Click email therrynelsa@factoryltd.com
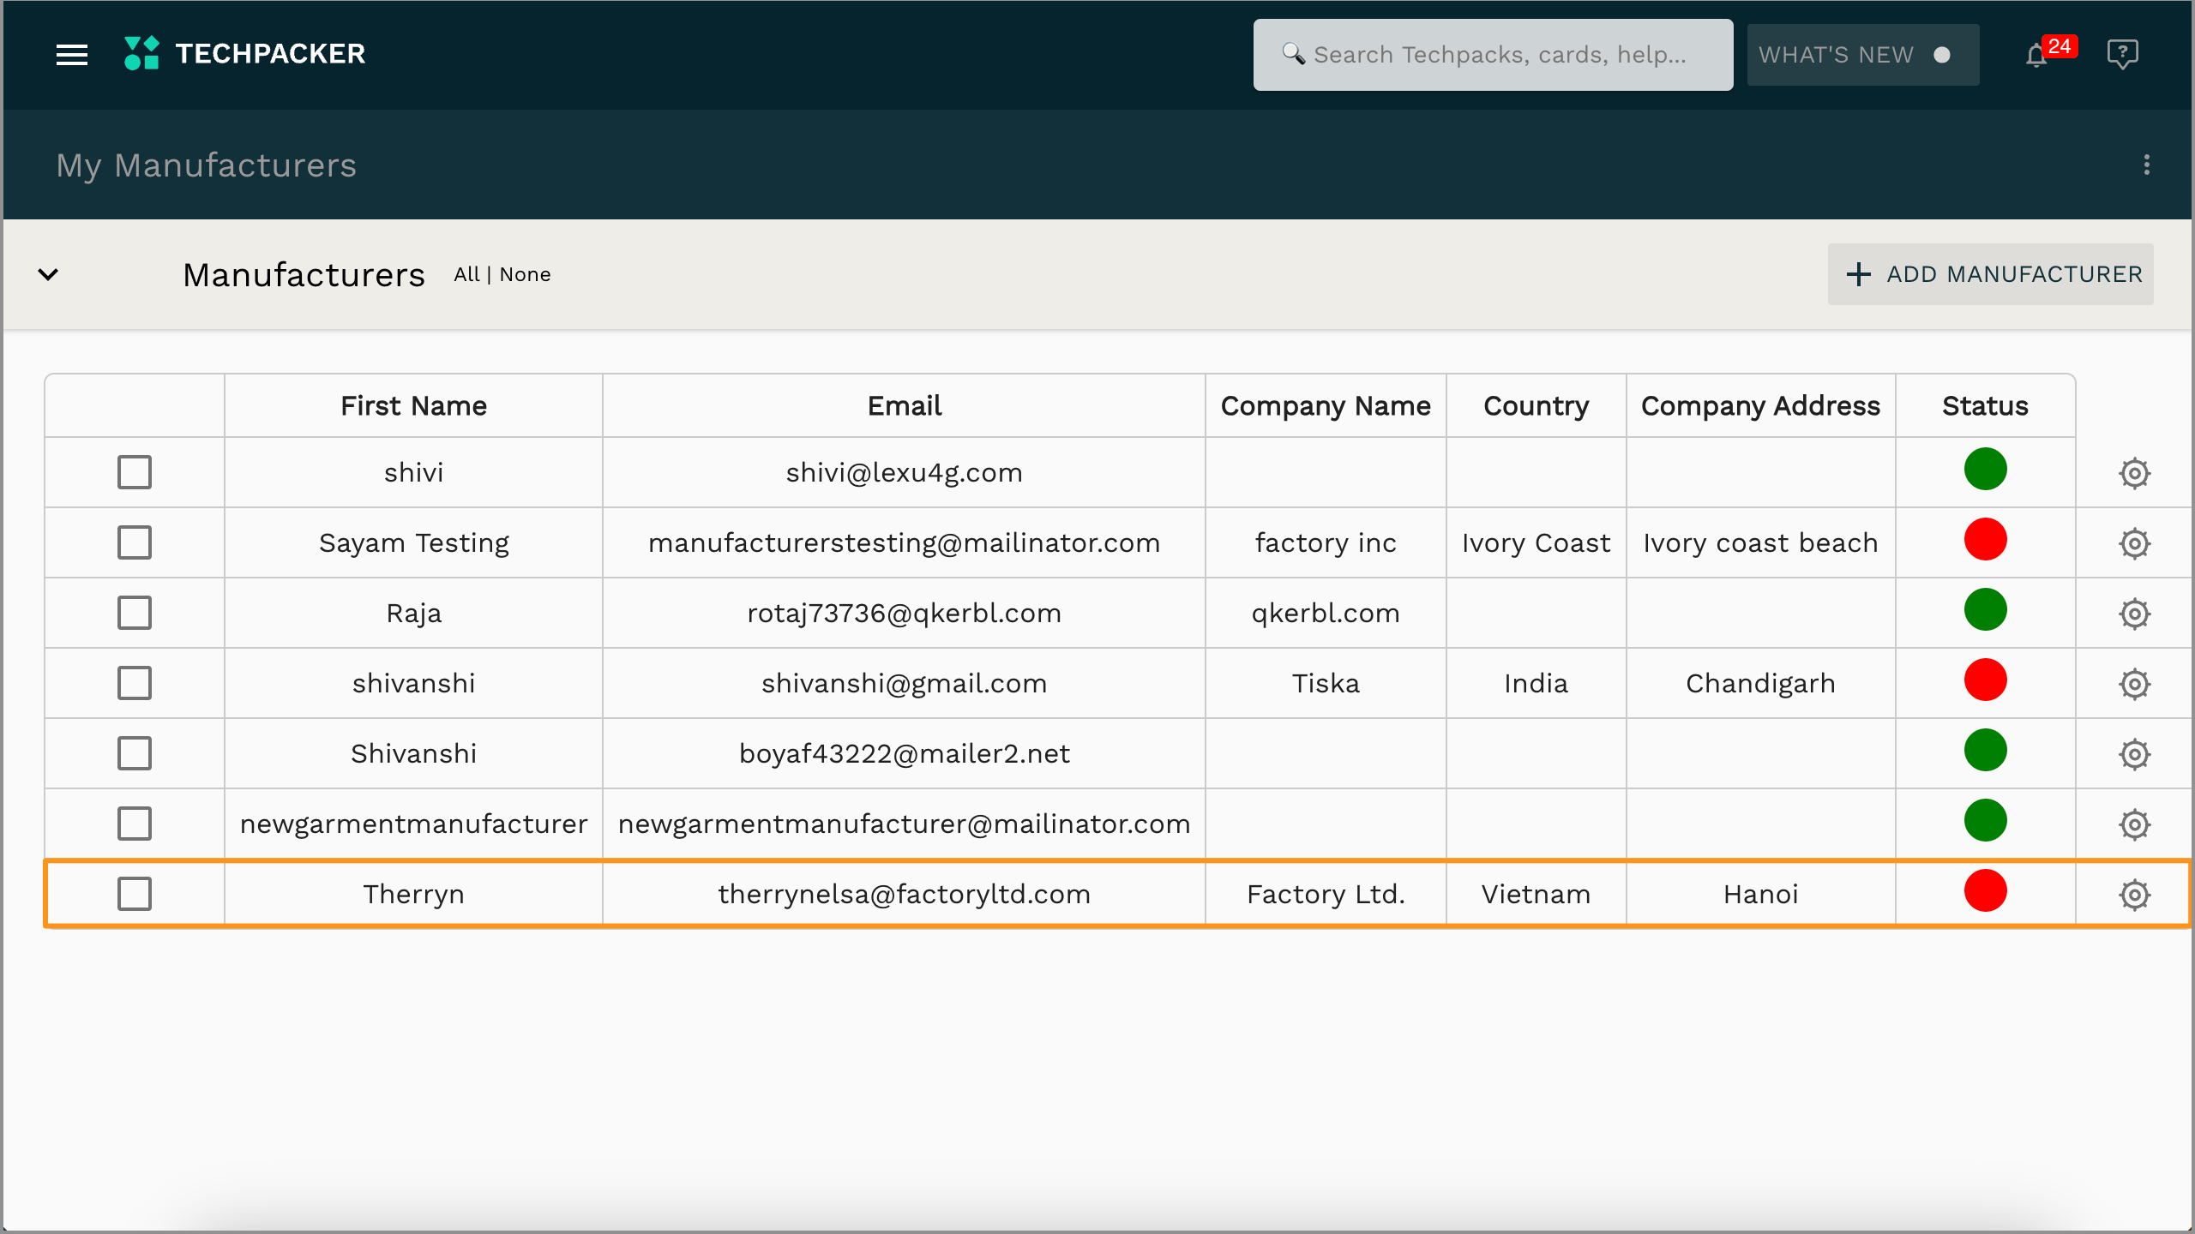Viewport: 2195px width, 1234px height. 904,894
